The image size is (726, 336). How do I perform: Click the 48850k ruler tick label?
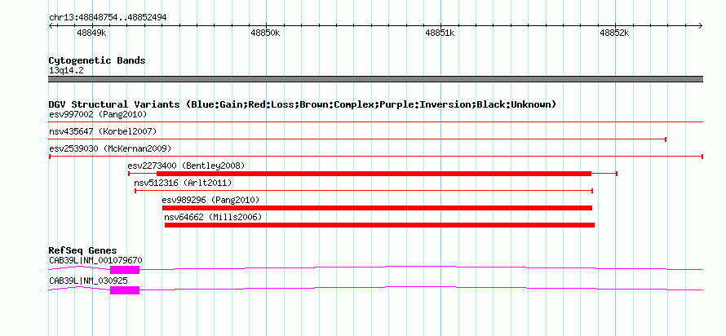pos(266,33)
